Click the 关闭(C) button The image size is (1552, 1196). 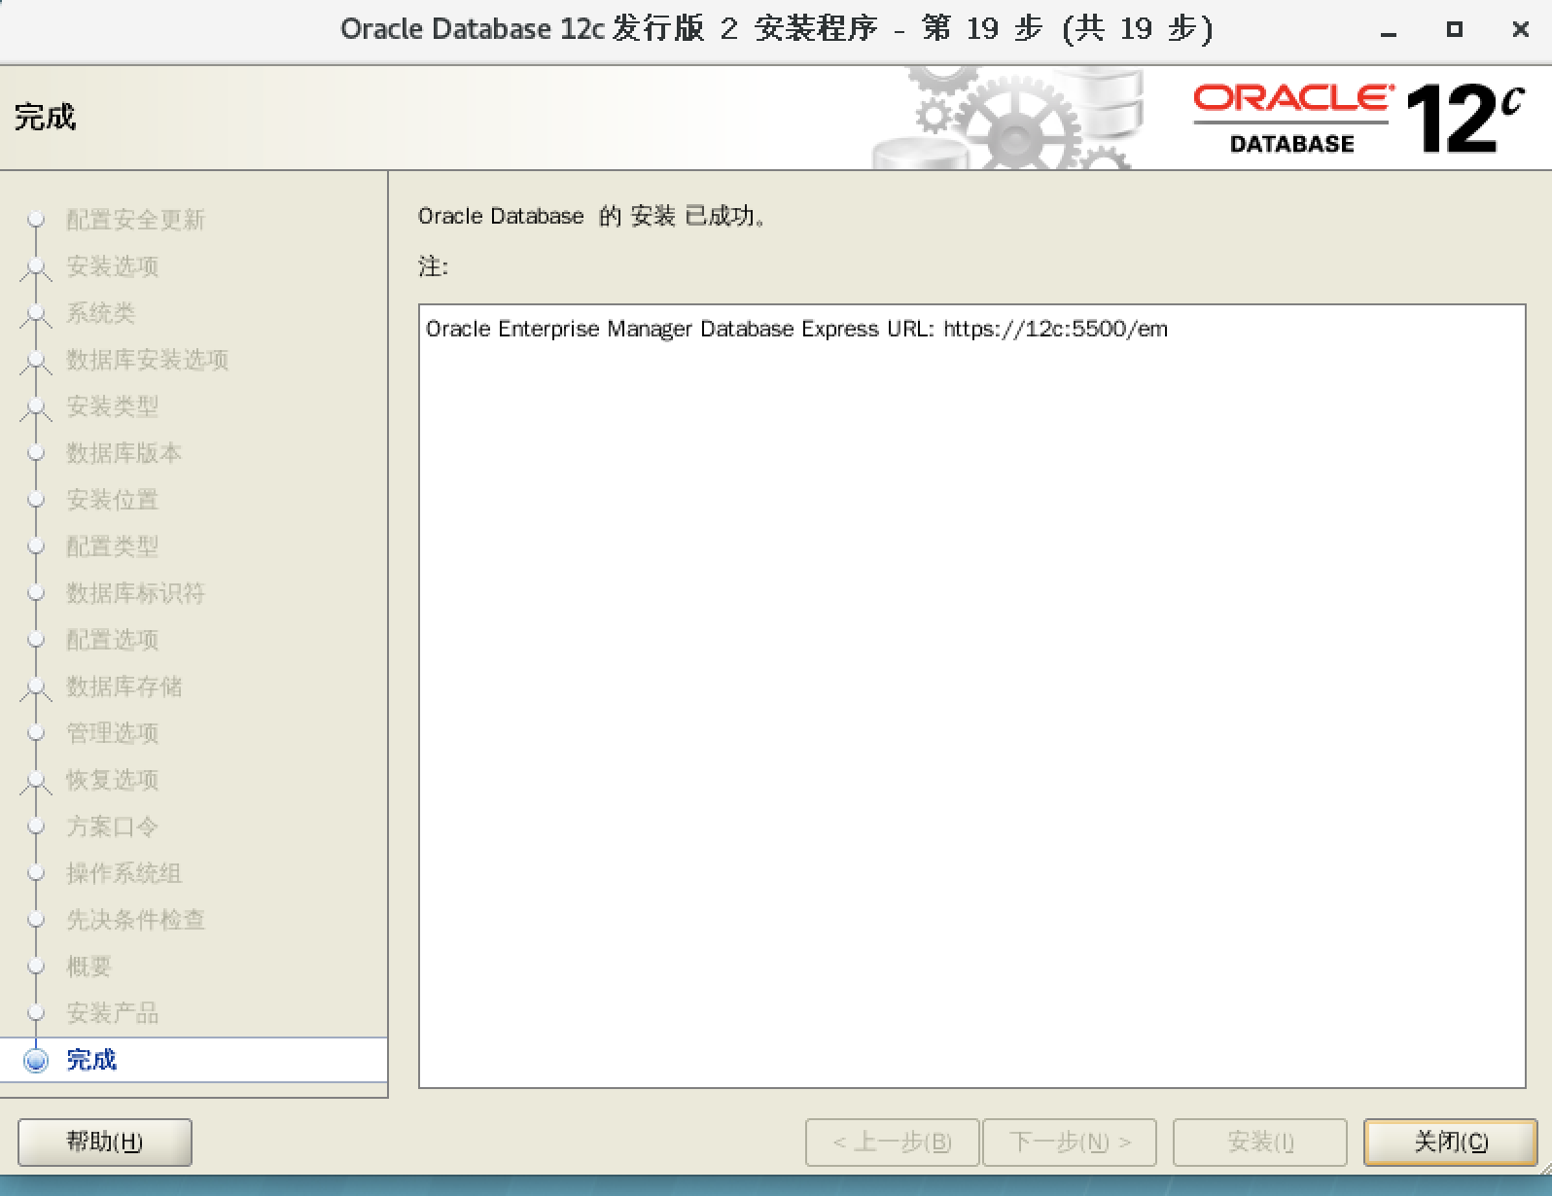pos(1450,1142)
